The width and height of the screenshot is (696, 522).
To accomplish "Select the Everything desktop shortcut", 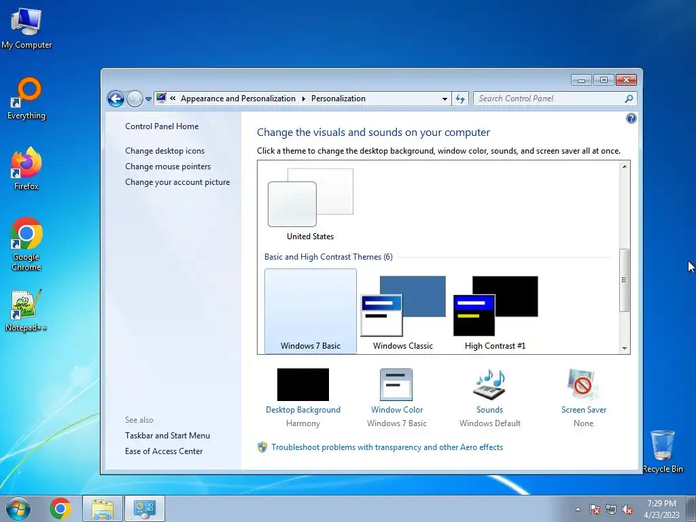I will 27,99.
